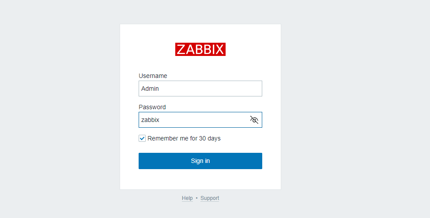Open the Help link
The image size is (430, 218).
point(187,198)
